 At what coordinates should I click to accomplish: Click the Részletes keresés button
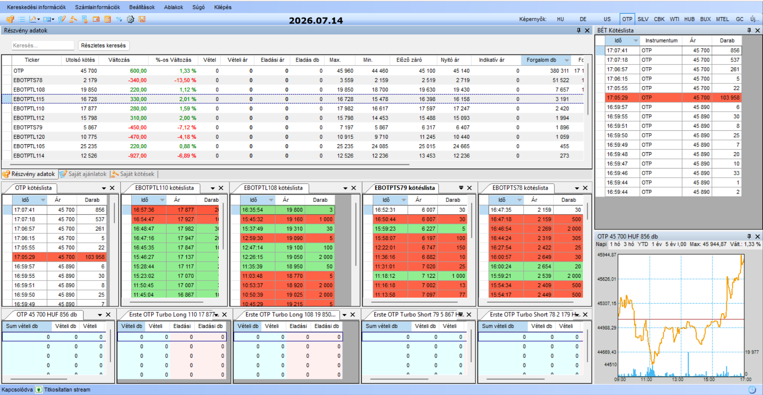103,46
